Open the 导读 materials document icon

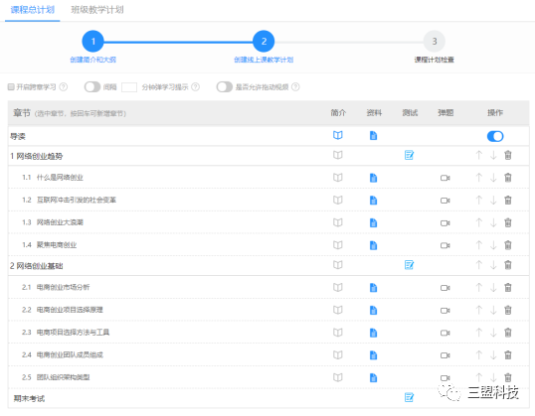(373, 136)
